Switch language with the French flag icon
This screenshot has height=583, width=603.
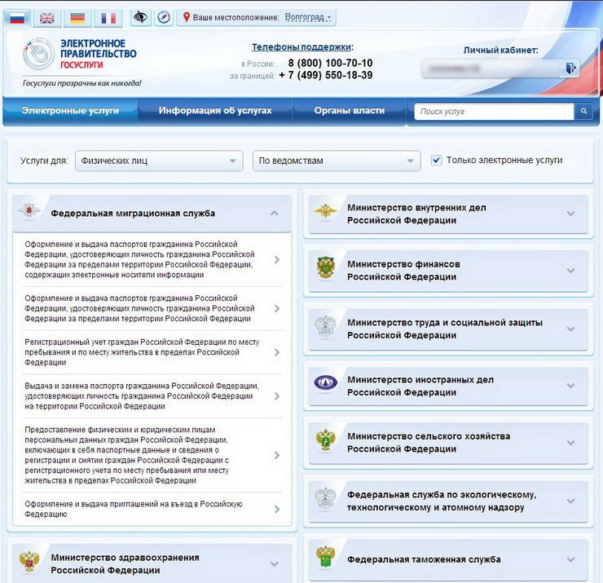(108, 18)
